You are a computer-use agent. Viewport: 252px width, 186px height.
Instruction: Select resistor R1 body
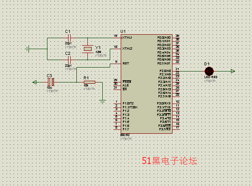[90, 82]
